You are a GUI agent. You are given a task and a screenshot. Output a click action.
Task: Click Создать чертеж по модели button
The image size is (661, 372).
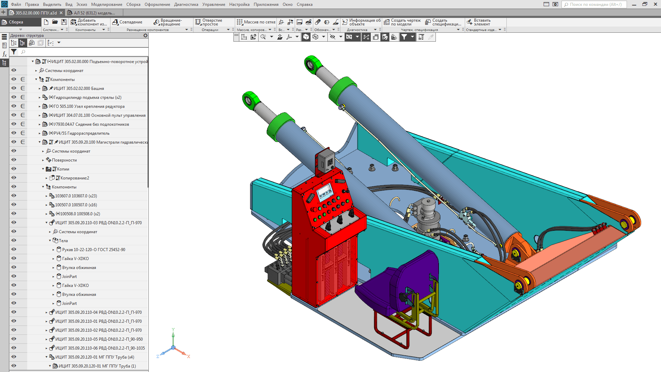click(402, 22)
